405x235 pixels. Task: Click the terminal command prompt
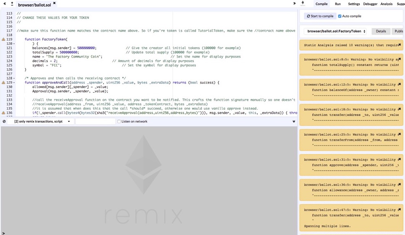point(3,233)
